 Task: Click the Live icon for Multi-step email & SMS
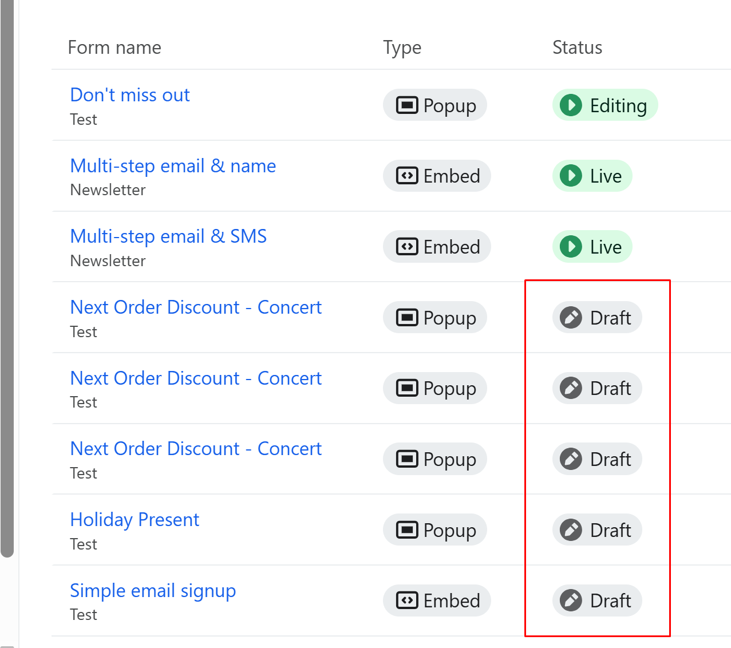point(571,247)
